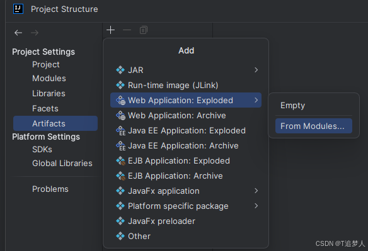Select Platform specific package entry
The image size is (368, 251).
click(x=186, y=206)
